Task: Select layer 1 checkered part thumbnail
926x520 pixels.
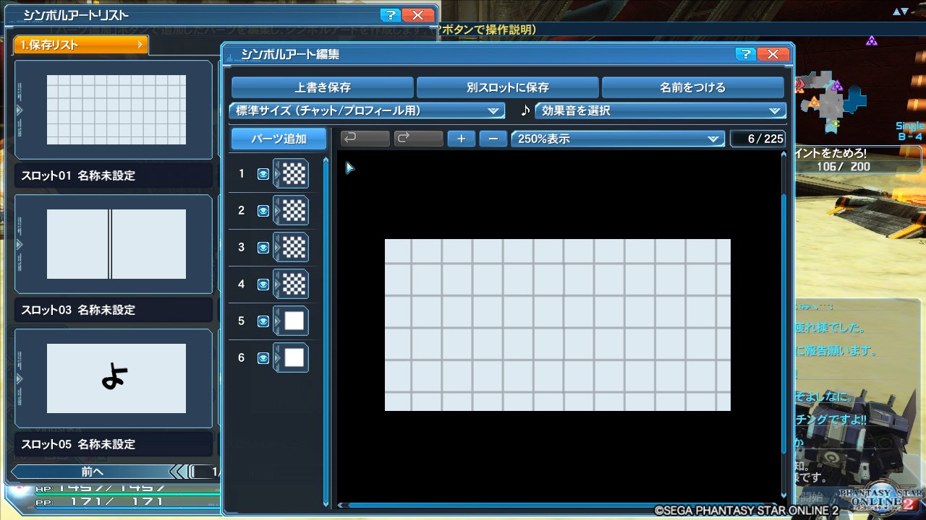Action: (292, 174)
